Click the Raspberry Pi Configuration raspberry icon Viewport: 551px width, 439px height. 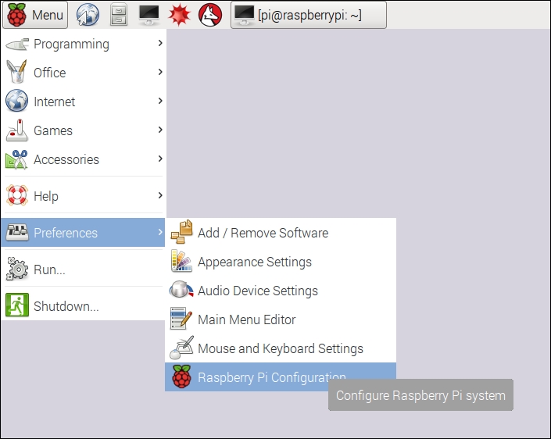point(181,377)
